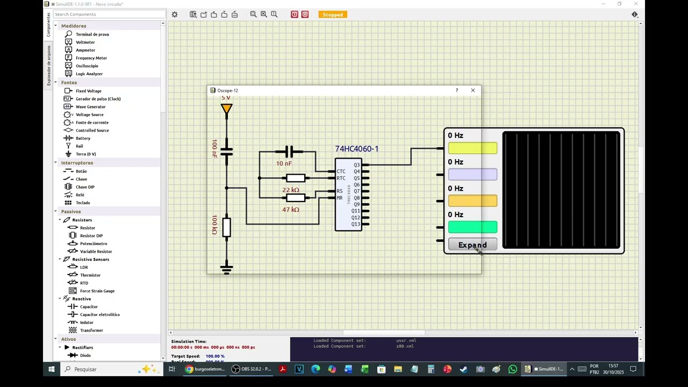Screen dimensions: 688x387
Task: Collapse the Fontes category
Action: coord(55,83)
